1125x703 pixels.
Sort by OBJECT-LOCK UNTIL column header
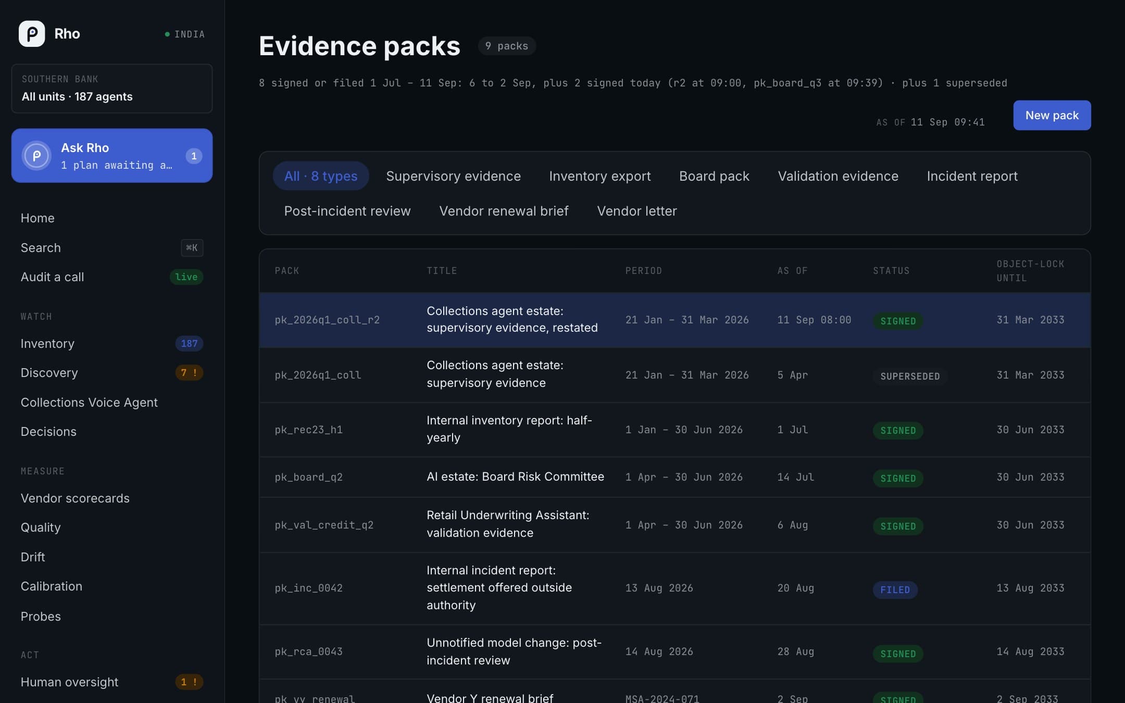(x=1030, y=271)
